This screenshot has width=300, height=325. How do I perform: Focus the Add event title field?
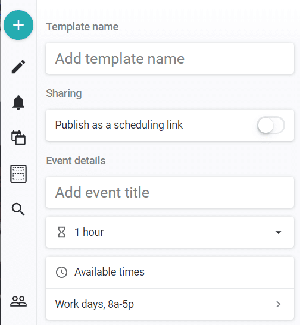[170, 192]
